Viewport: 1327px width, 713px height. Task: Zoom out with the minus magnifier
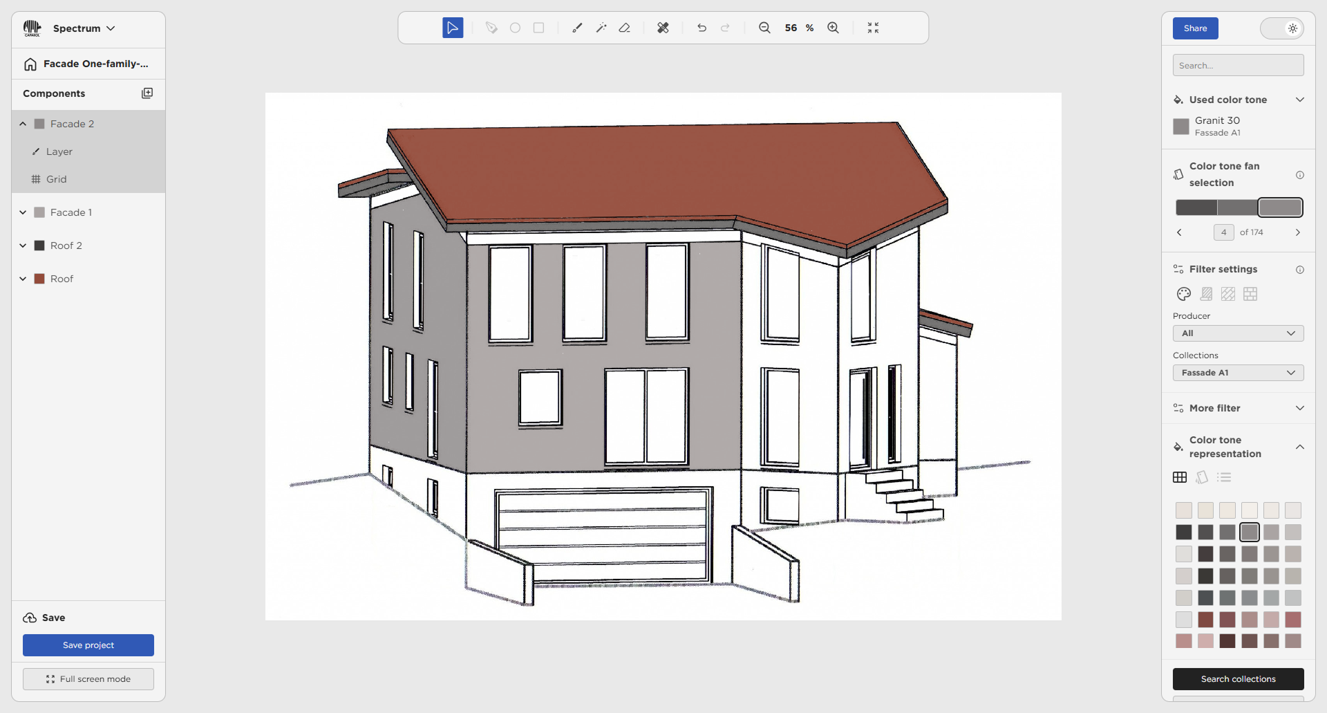(x=764, y=28)
